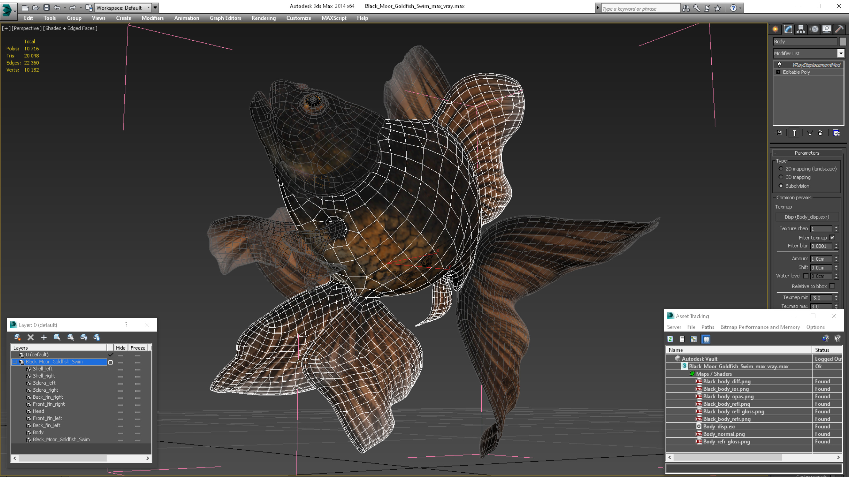This screenshot has height=477, width=849.
Task: Click the New Scene icon
Action: (x=25, y=8)
